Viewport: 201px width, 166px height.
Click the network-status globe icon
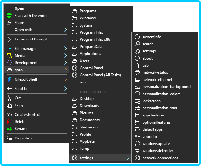(x=137, y=72)
